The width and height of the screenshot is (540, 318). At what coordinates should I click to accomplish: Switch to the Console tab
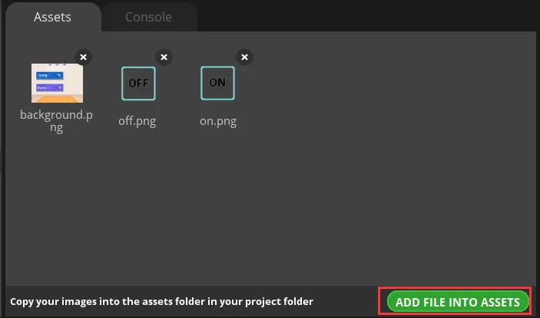(148, 17)
